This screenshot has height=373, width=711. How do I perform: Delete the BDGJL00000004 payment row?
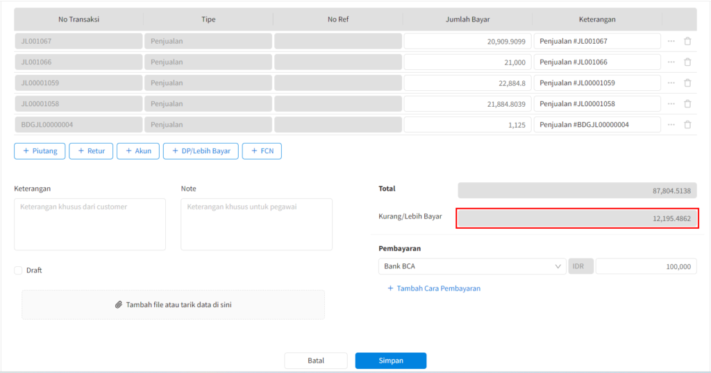point(687,125)
